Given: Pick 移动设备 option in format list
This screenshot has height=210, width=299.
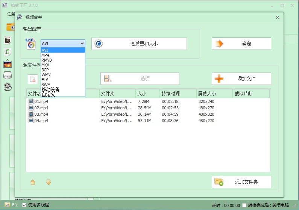Looking at the screenshot, I should (x=50, y=89).
